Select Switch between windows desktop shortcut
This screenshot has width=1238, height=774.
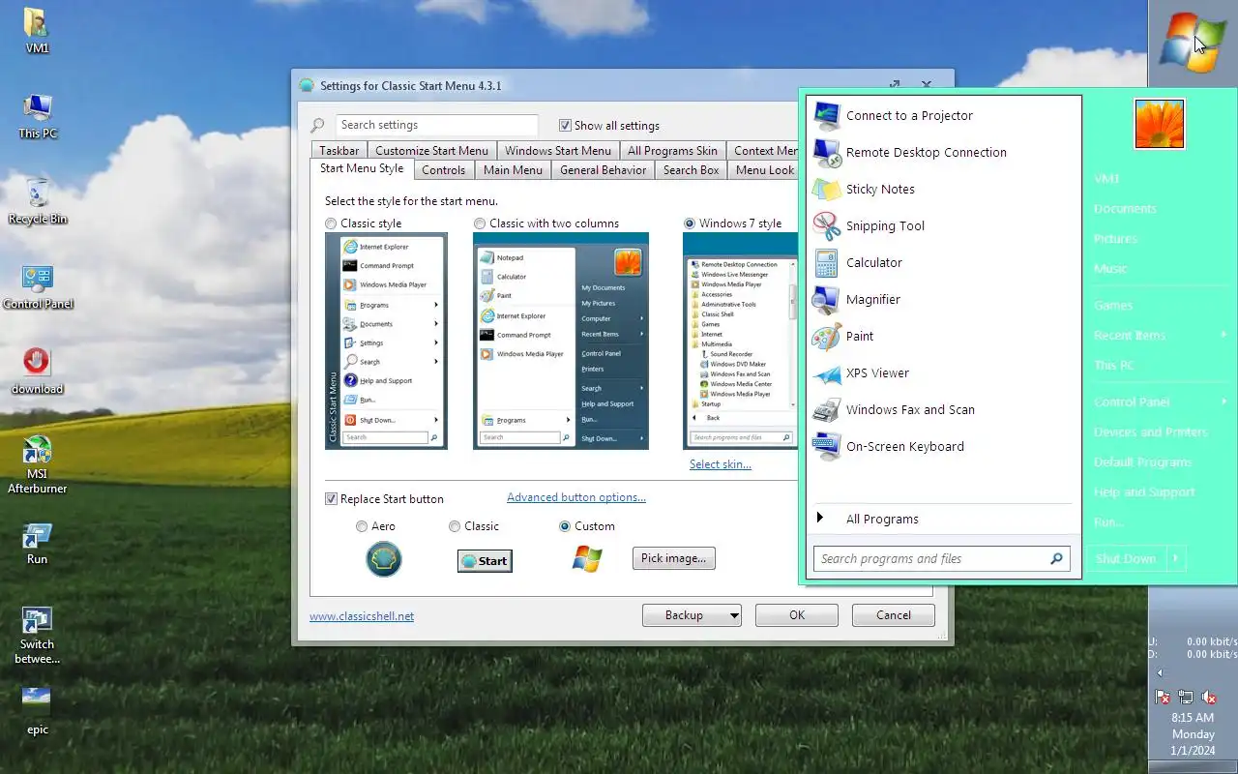coord(37,636)
